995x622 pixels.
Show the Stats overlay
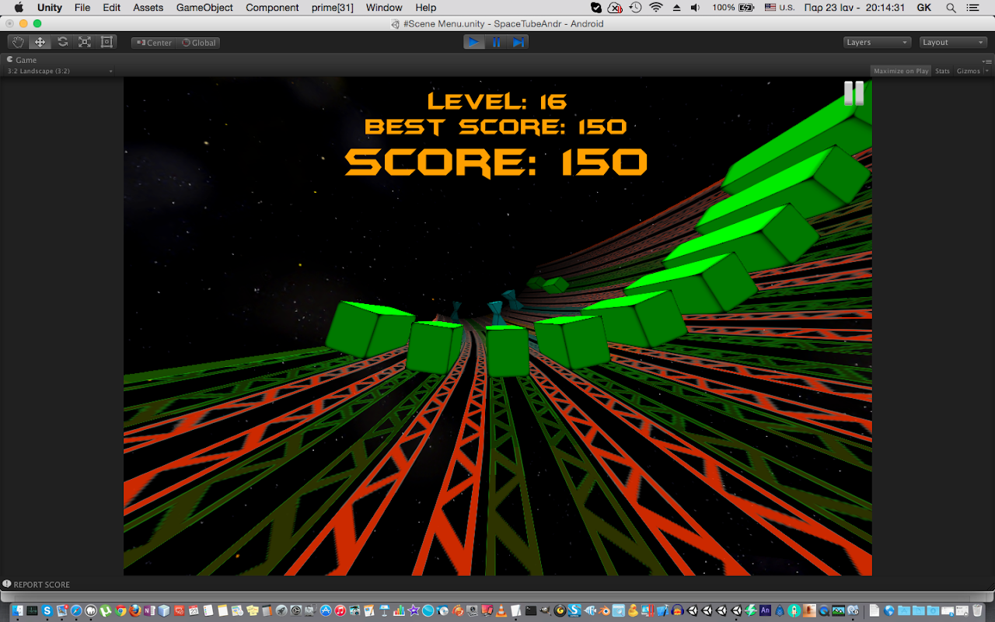[x=942, y=71]
